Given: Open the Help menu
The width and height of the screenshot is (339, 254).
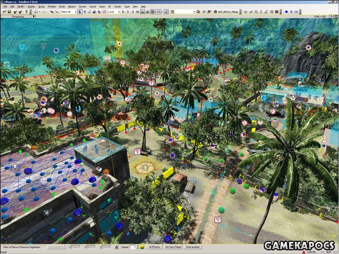Looking at the screenshot, I should [x=143, y=6].
